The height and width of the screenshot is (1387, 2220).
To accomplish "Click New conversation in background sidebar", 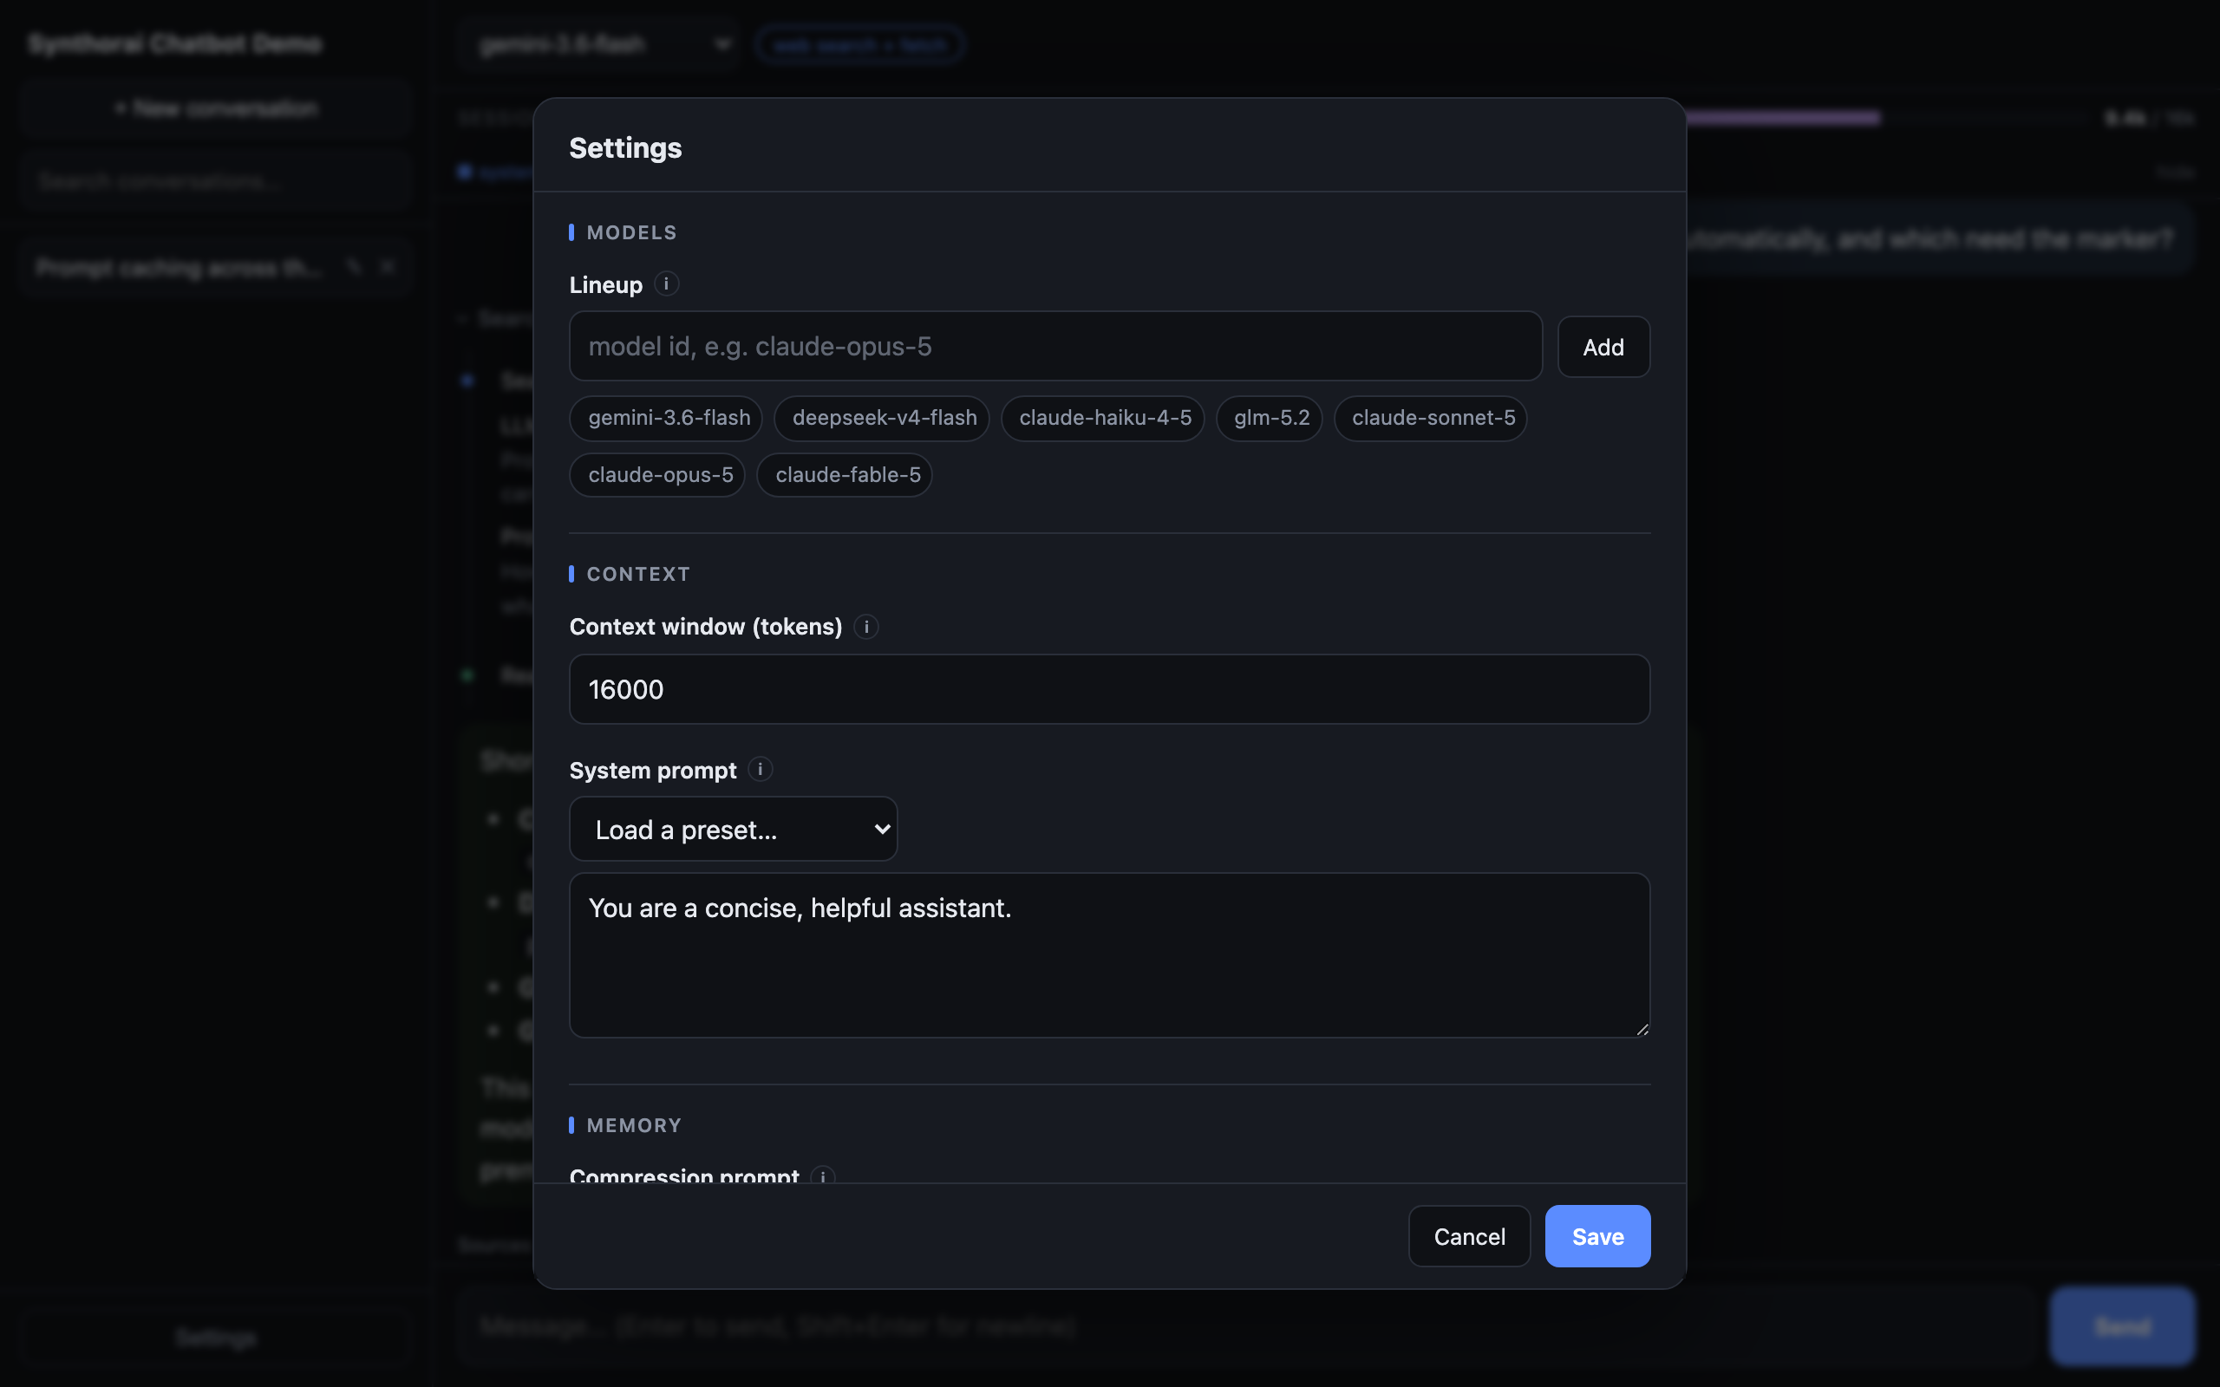I will pyautogui.click(x=217, y=108).
